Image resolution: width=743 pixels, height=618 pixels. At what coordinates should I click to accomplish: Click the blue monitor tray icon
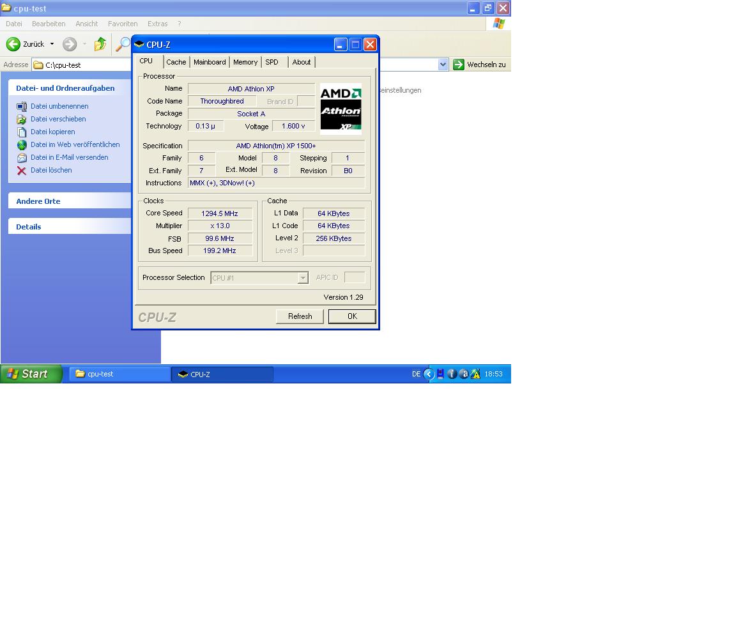click(x=440, y=374)
